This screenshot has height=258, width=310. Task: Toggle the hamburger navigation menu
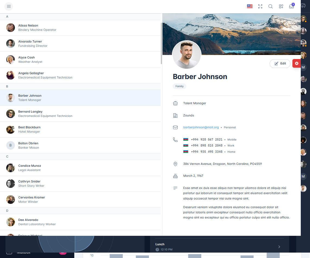coord(9,6)
